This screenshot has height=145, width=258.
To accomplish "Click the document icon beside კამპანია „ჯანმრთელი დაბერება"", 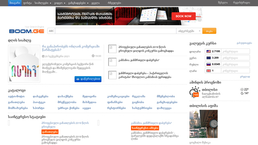I will (x=112, y=62).
